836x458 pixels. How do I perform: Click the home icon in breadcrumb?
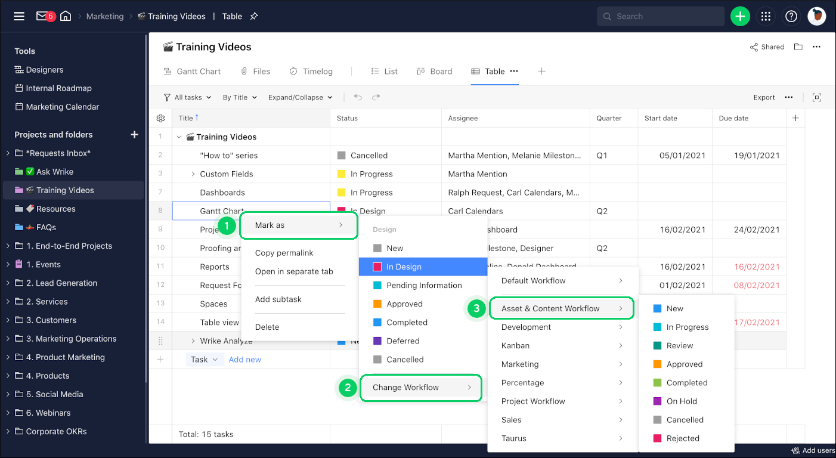(x=66, y=16)
